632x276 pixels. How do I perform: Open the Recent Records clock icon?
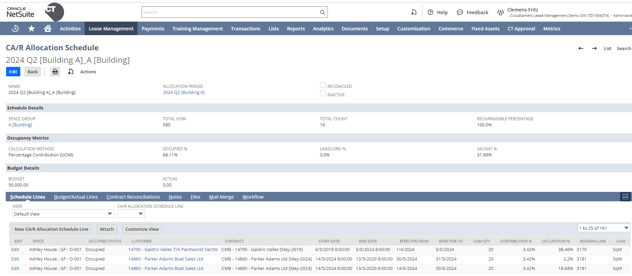15,29
